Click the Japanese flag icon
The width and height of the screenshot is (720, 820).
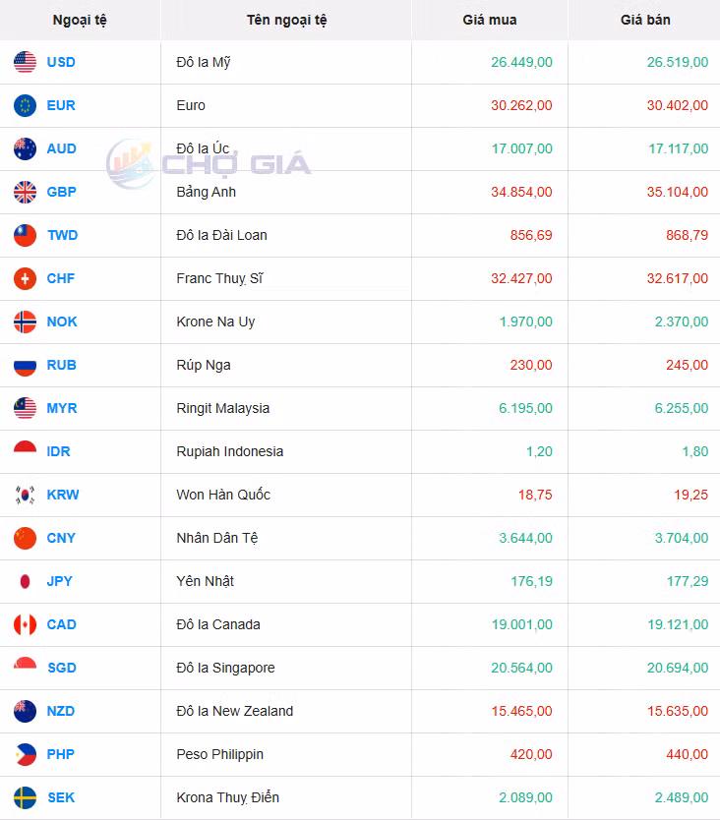point(26,582)
